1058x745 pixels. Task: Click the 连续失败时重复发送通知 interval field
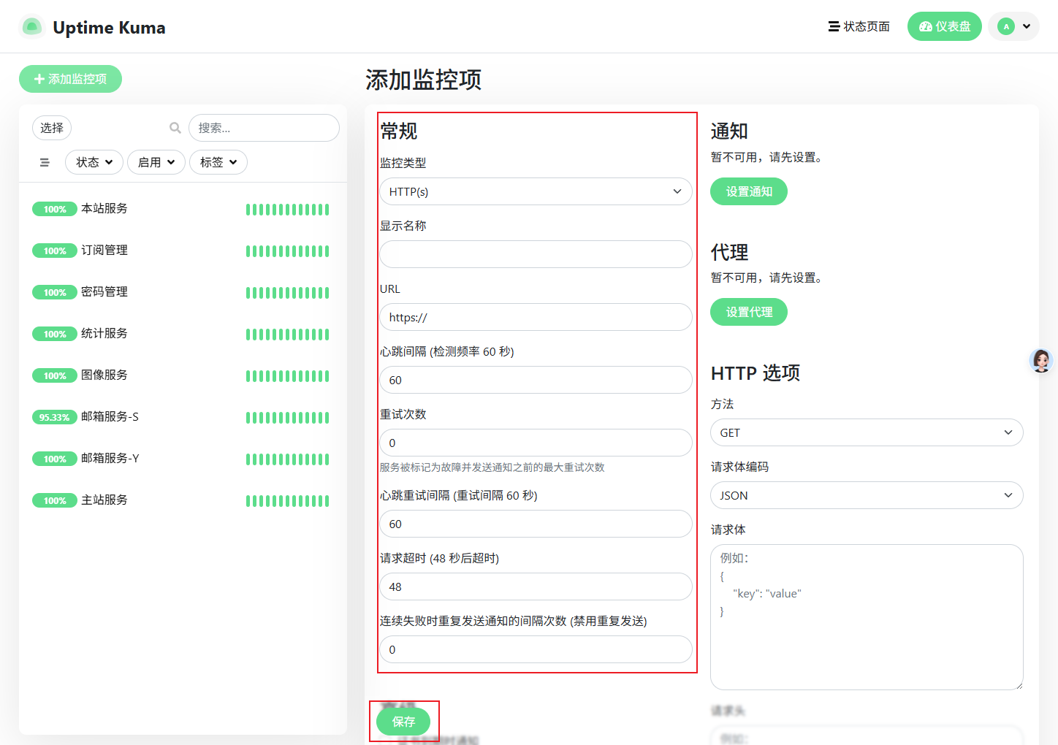pos(536,649)
